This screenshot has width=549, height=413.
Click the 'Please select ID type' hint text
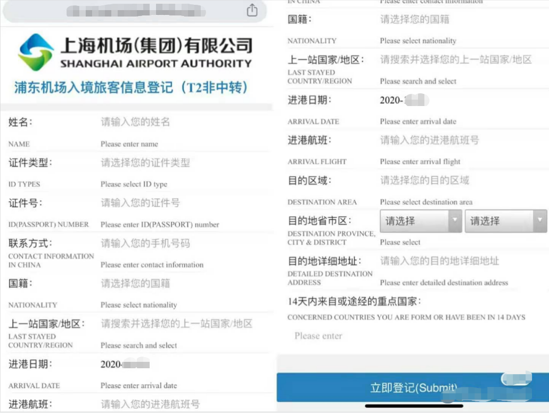pos(134,184)
